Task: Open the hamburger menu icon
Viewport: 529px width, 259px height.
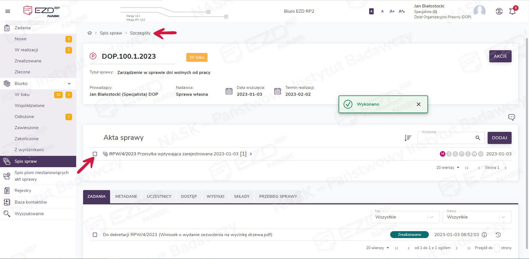Action: [8, 11]
